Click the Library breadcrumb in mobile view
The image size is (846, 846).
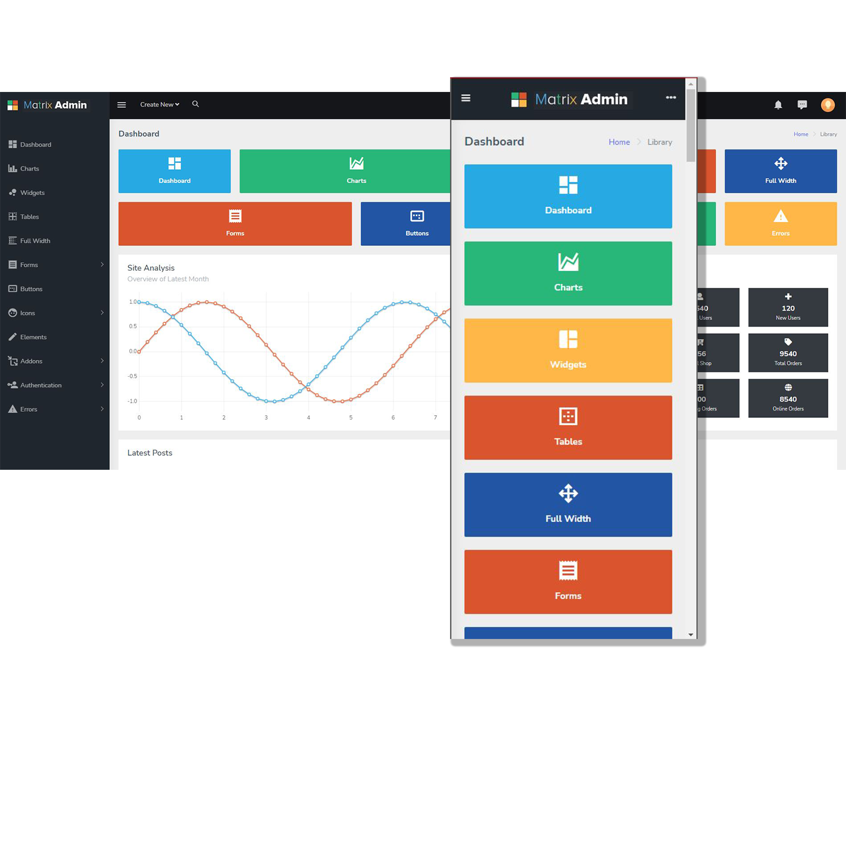[x=660, y=142]
